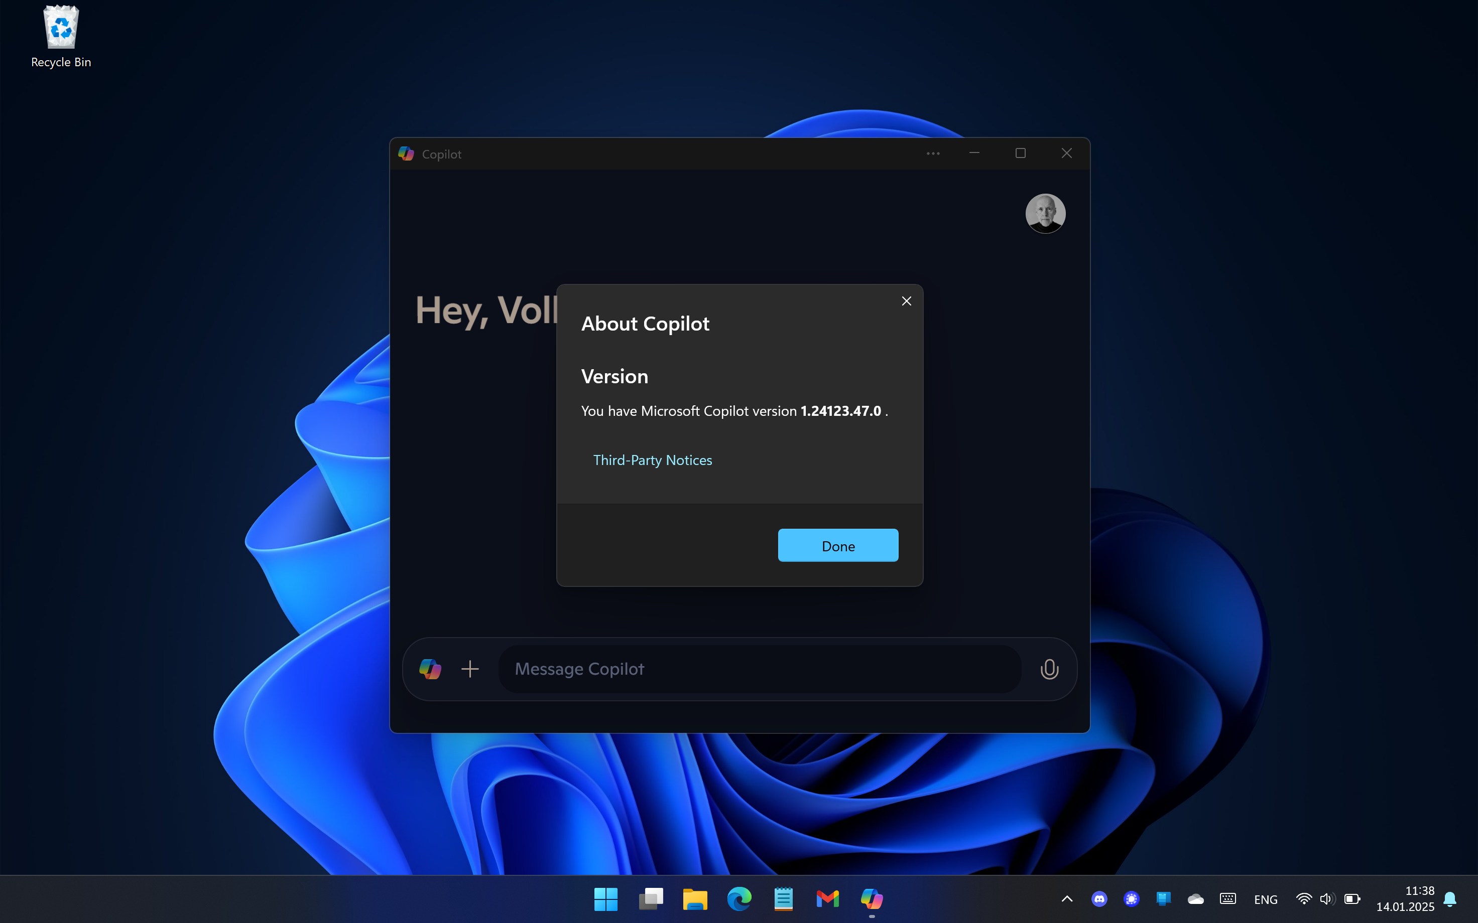Screen dimensions: 1478x923
Task: Launch Microsoft Edge from taskbar
Action: 739,898
